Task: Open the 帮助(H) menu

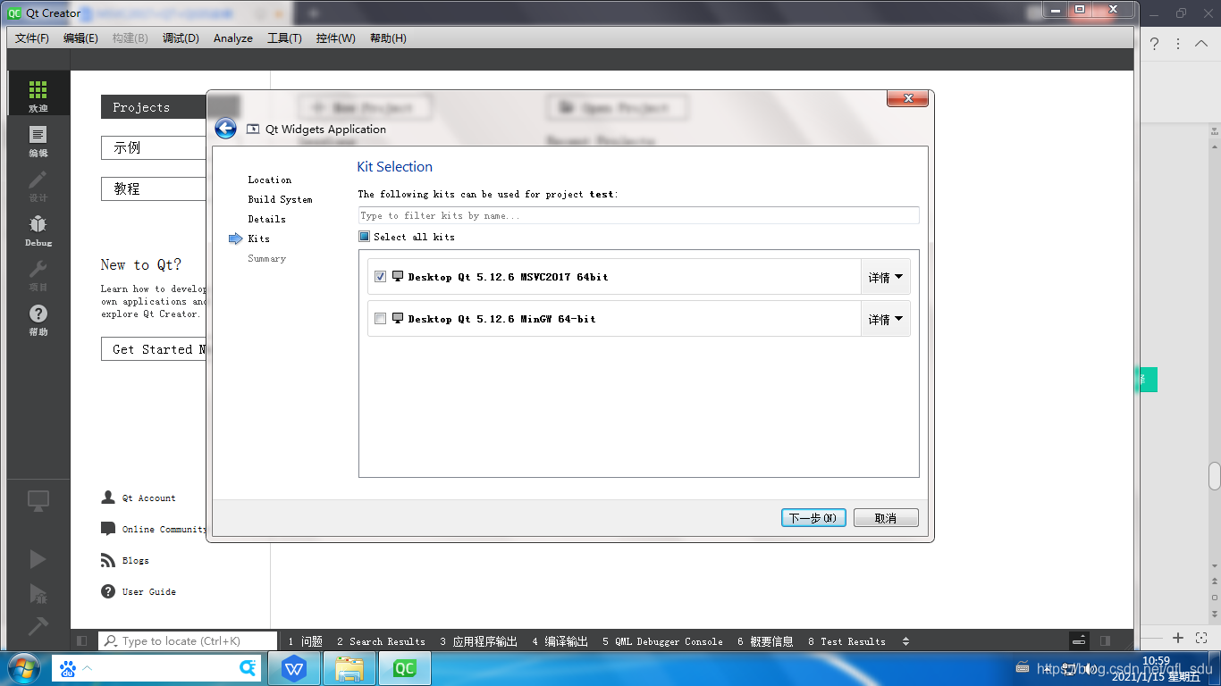Action: (x=388, y=38)
